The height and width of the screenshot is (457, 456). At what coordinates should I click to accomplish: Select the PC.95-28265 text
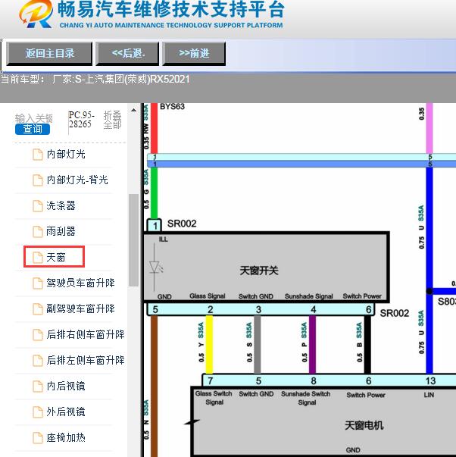pyautogui.click(x=82, y=120)
